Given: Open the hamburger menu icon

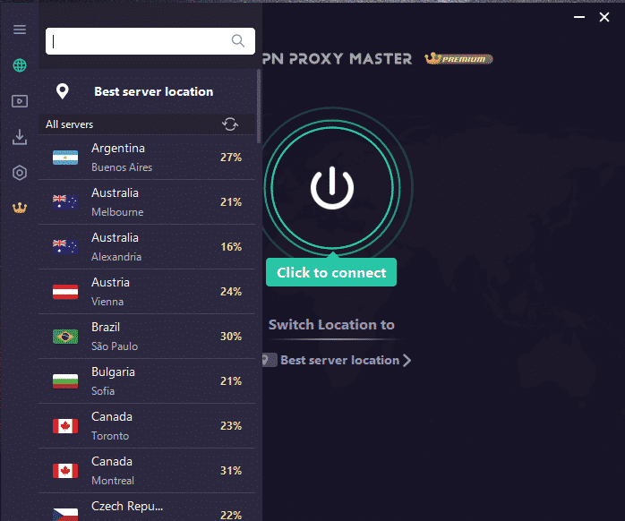Looking at the screenshot, I should (20, 30).
